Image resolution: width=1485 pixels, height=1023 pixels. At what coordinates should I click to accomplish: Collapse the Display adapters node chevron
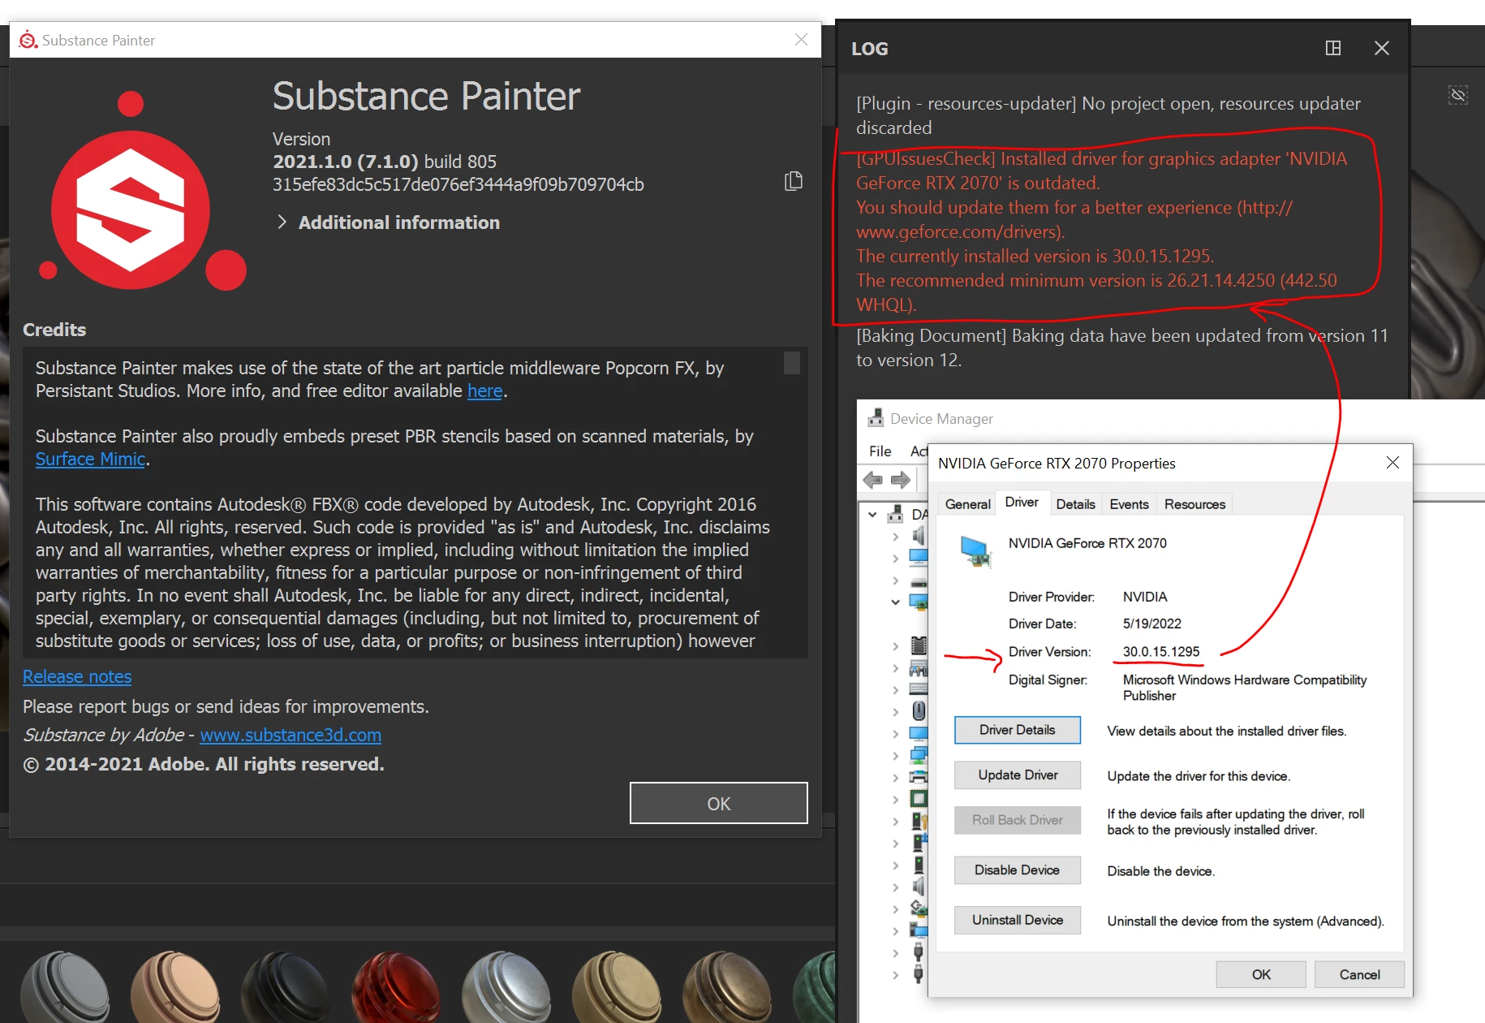pyautogui.click(x=895, y=602)
